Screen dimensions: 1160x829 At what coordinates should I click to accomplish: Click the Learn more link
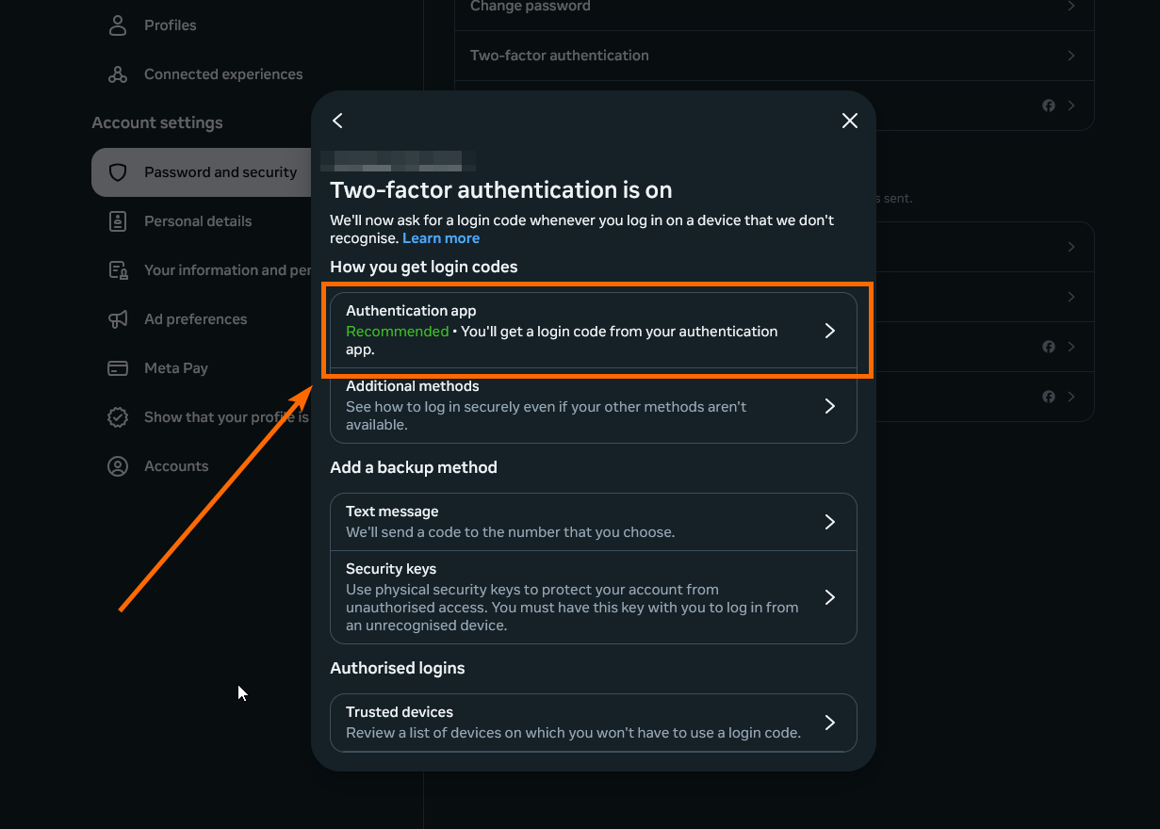tap(441, 238)
